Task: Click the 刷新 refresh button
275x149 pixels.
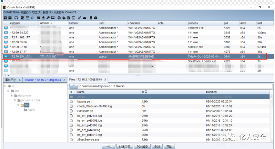Action: click(157, 146)
